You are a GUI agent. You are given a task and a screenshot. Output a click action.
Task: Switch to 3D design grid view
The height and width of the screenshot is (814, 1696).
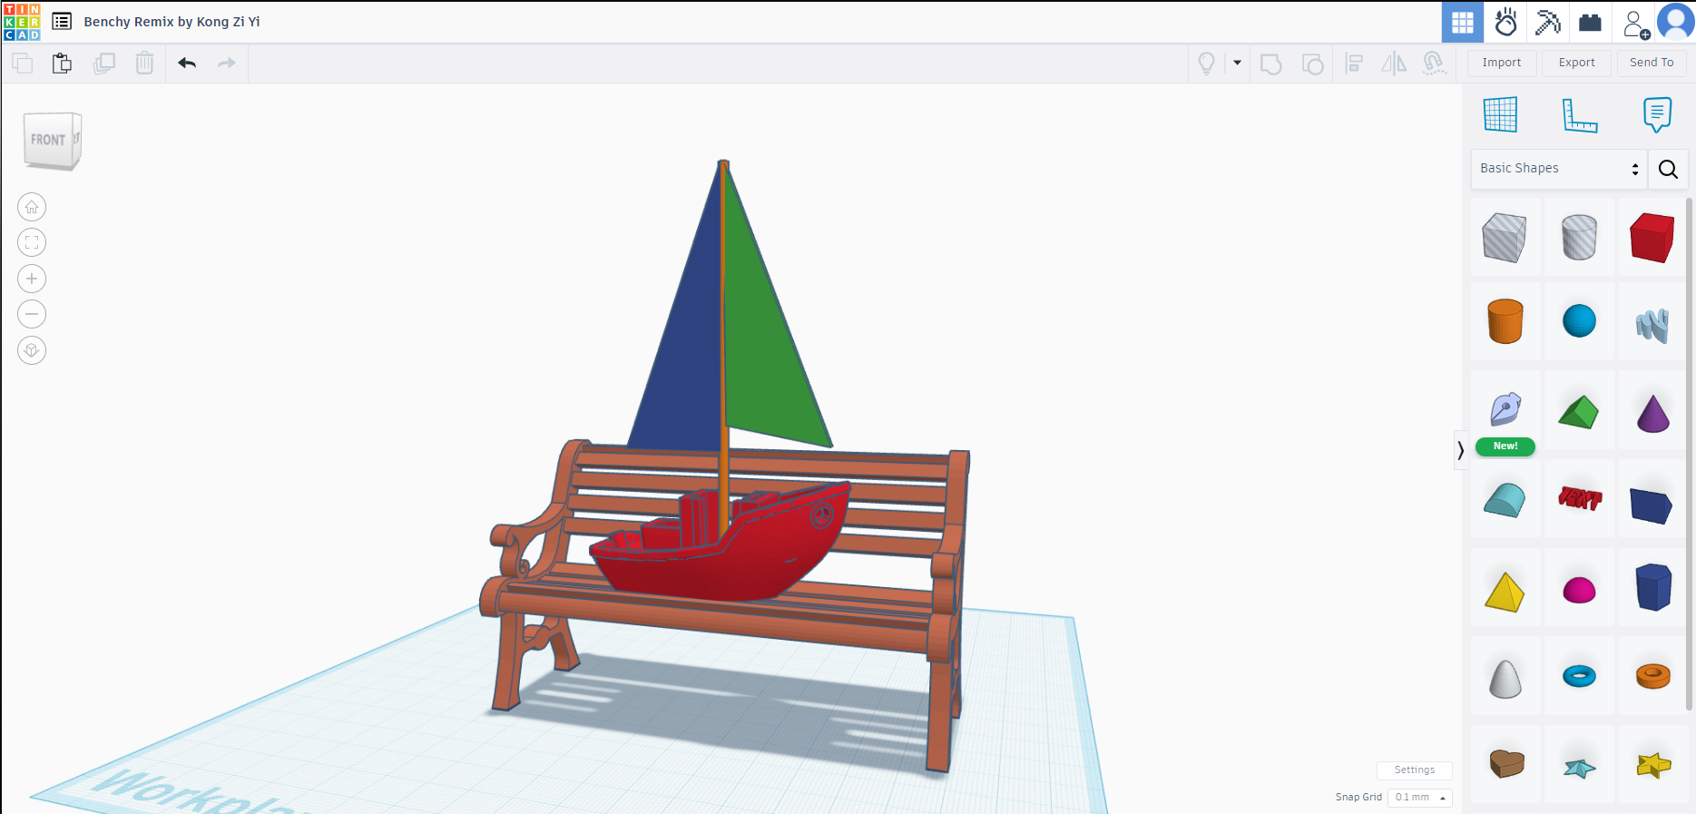pyautogui.click(x=1463, y=23)
